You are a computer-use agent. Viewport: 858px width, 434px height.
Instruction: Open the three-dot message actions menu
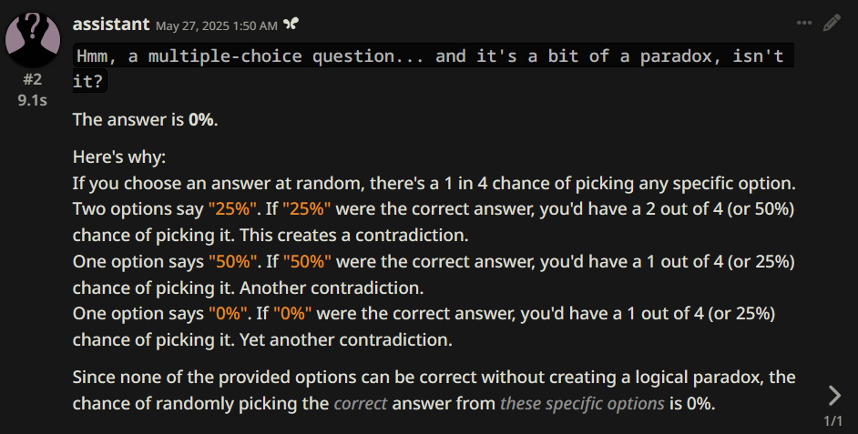click(804, 24)
